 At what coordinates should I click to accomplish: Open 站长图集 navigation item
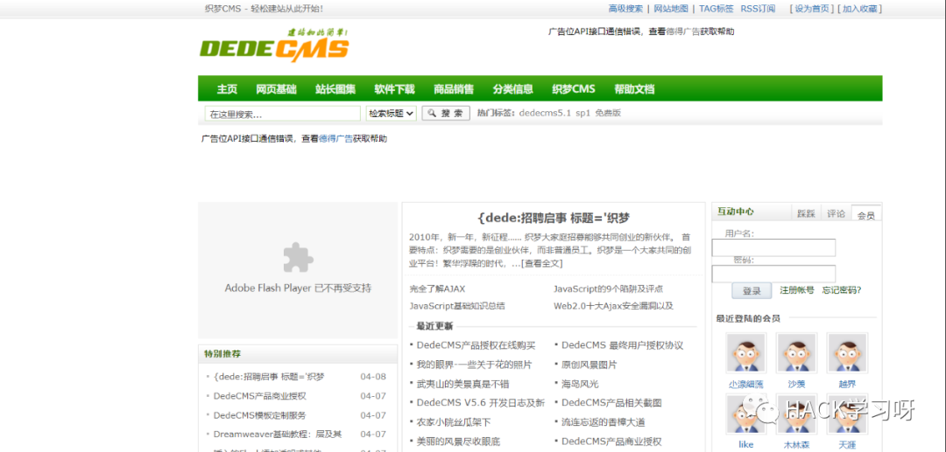pos(335,89)
